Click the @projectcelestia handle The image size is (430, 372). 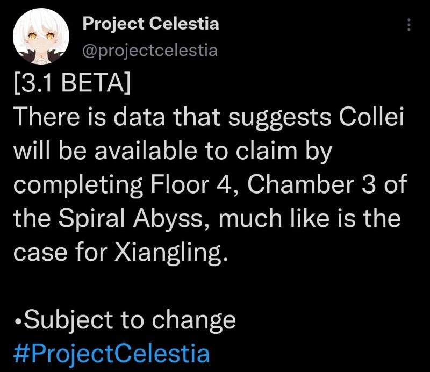coord(149,50)
